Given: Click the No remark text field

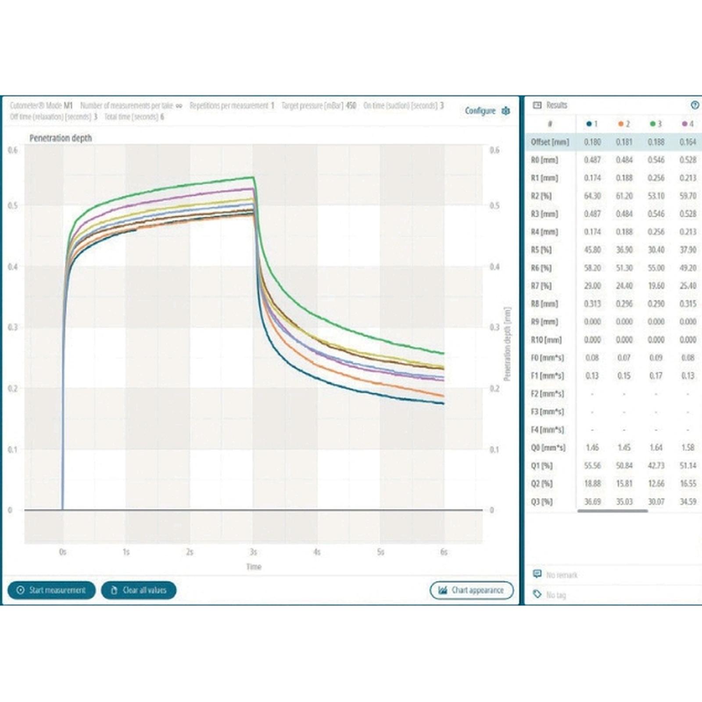Looking at the screenshot, I should (562, 575).
